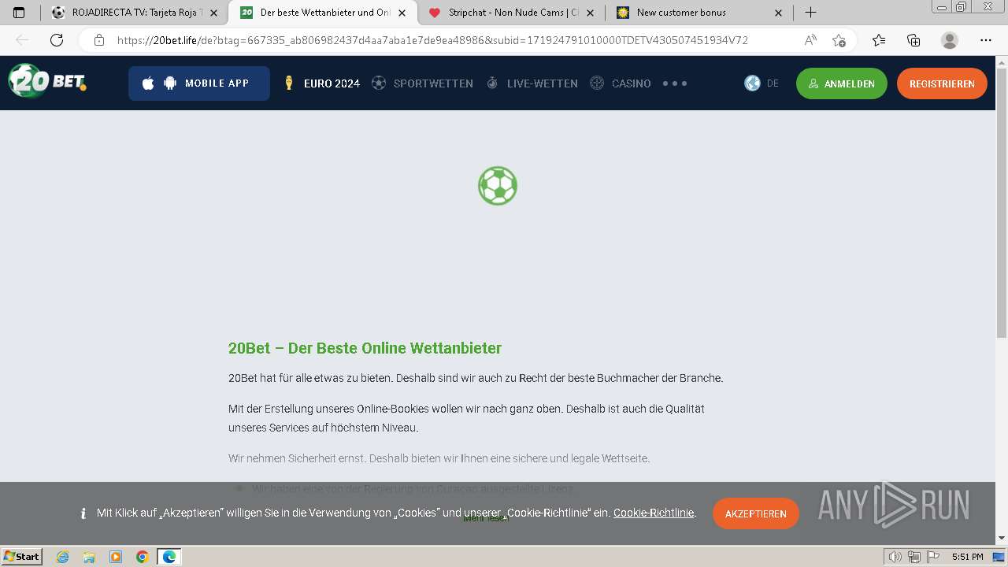Click the Android icon in Mobile App button
Screen dimensions: 1008x567
(170, 83)
